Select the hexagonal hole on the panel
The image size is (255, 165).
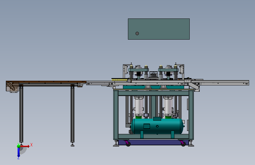coord(137,33)
